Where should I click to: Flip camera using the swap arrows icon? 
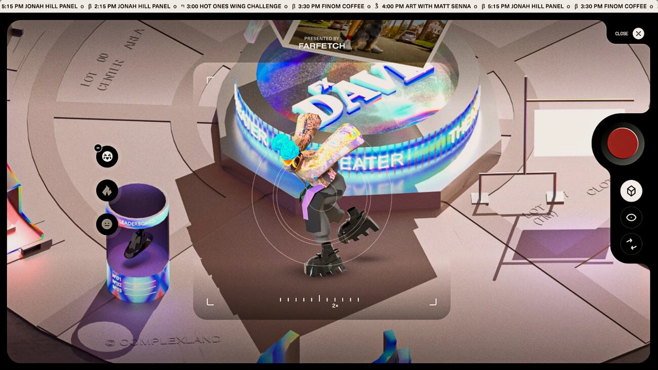[x=631, y=244]
